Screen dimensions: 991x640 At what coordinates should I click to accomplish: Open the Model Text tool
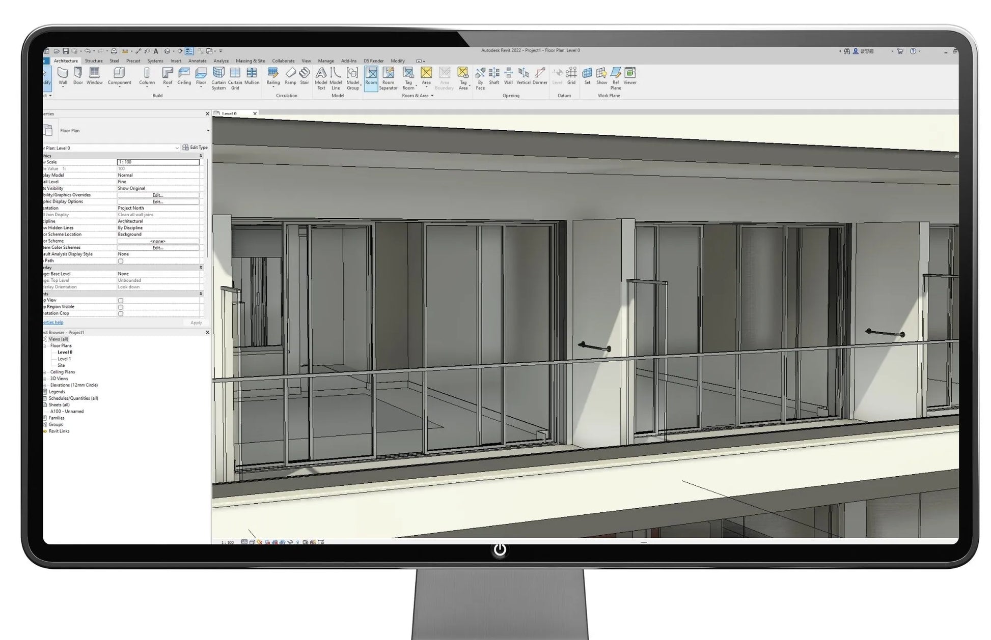click(x=321, y=78)
